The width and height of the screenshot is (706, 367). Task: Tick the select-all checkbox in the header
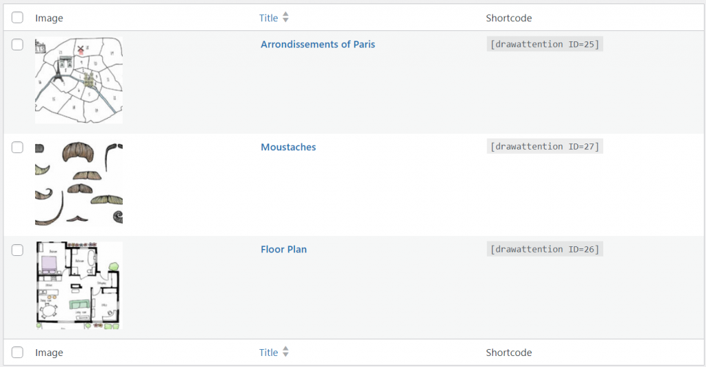[x=17, y=17]
